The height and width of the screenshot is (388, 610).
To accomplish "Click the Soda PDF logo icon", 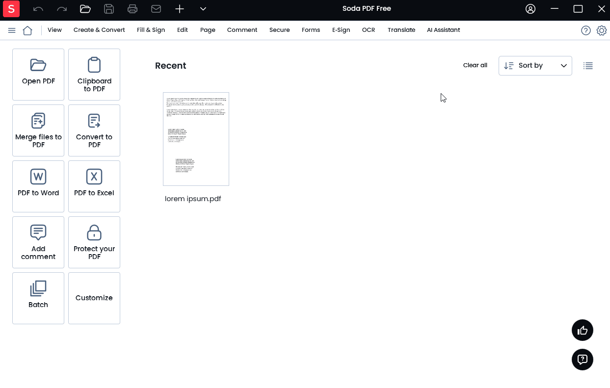I will pyautogui.click(x=11, y=9).
